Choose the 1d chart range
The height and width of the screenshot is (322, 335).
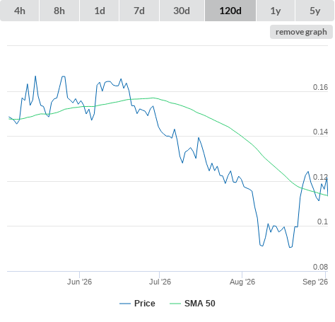(100, 11)
